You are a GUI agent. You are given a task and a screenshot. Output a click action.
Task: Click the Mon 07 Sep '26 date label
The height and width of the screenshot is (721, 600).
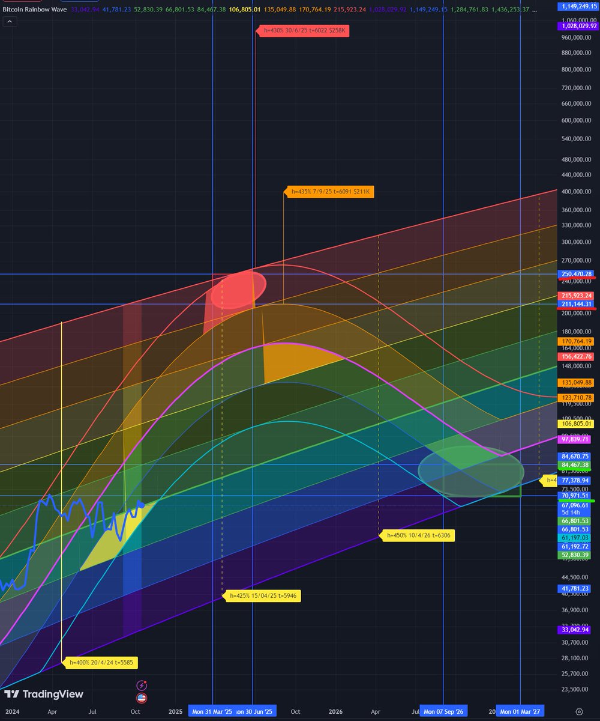click(443, 711)
